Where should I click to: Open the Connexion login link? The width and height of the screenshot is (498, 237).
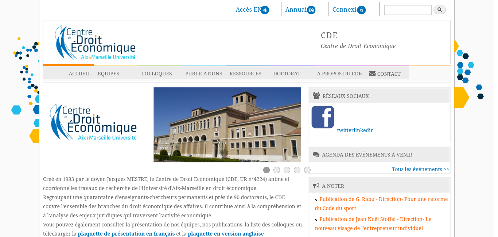(x=349, y=9)
